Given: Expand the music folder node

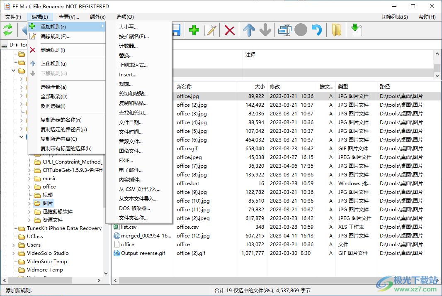Looking at the screenshot, I should 29,179.
